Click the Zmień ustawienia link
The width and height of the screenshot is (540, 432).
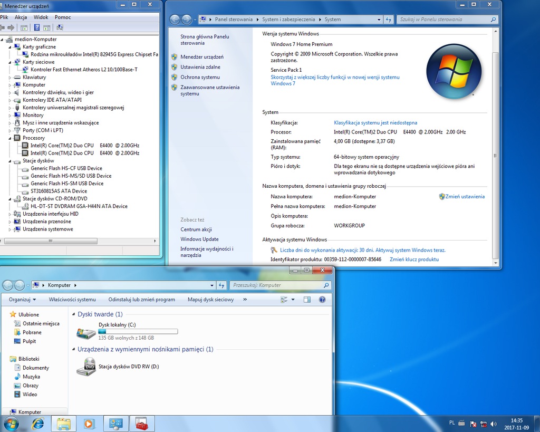pos(465,197)
